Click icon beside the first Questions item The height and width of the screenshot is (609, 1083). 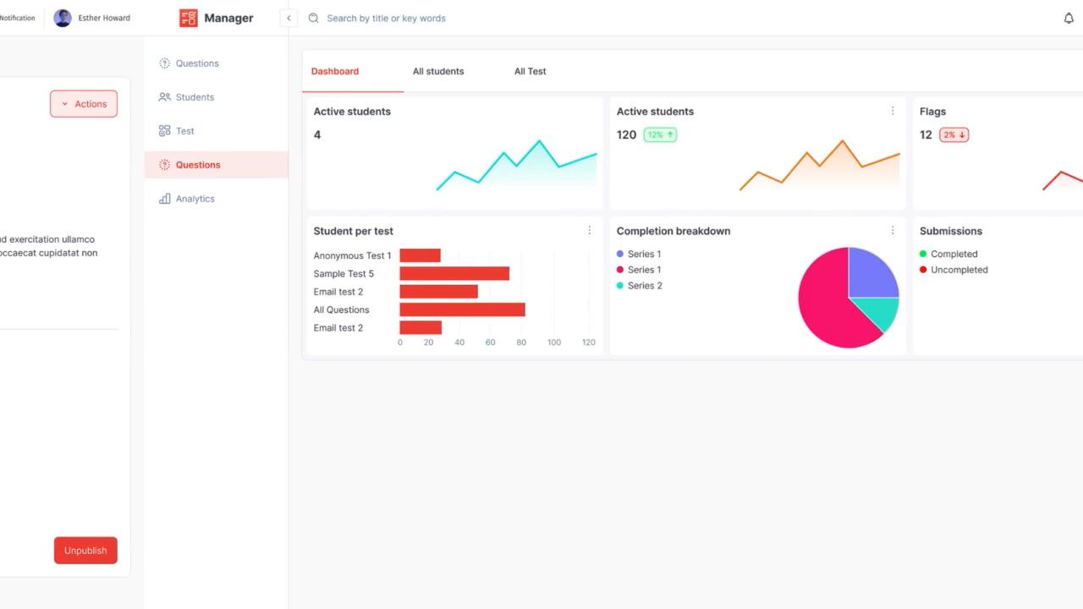click(165, 63)
